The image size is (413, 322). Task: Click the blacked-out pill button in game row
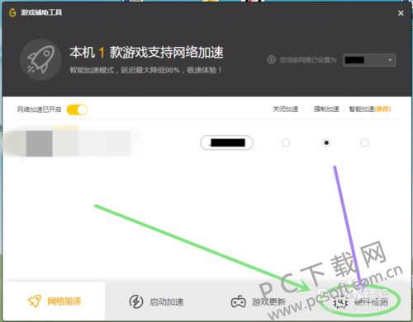[226, 142]
